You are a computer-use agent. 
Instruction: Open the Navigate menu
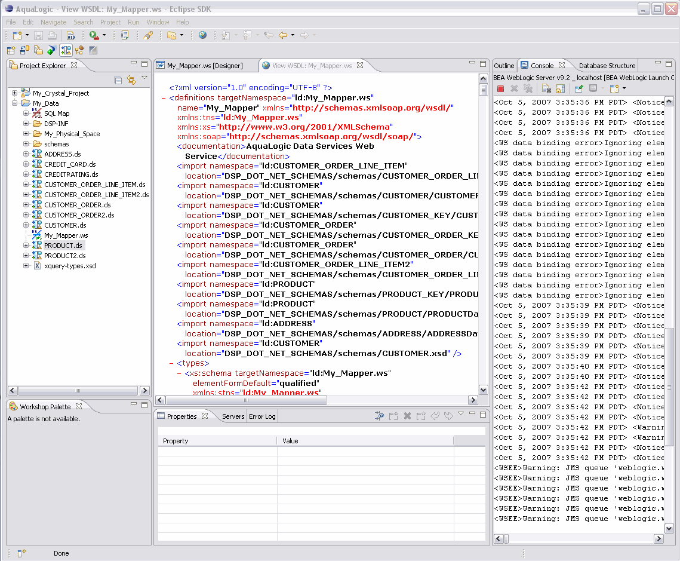[53, 22]
